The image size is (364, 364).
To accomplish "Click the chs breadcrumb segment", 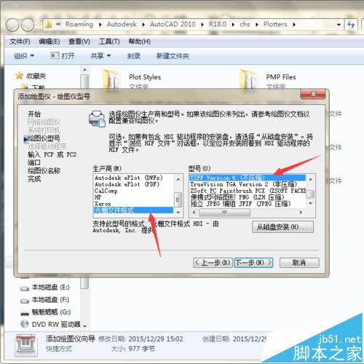I will pyautogui.click(x=245, y=24).
